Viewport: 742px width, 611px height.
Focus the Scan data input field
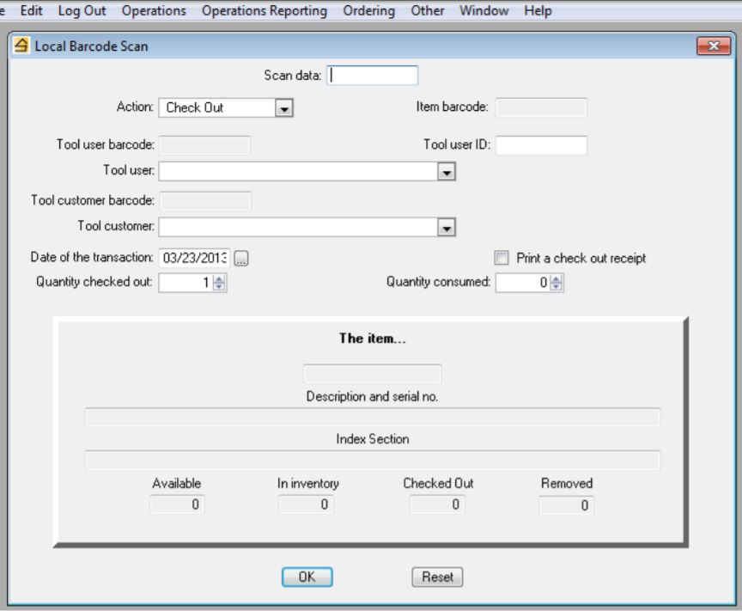[x=373, y=76]
